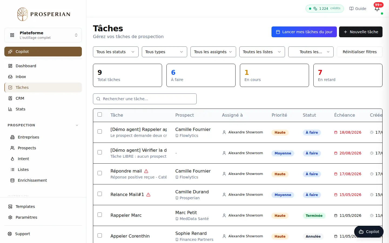Toggle the select-all tasks checkbox in header
The image size is (389, 243).
pos(100,114)
